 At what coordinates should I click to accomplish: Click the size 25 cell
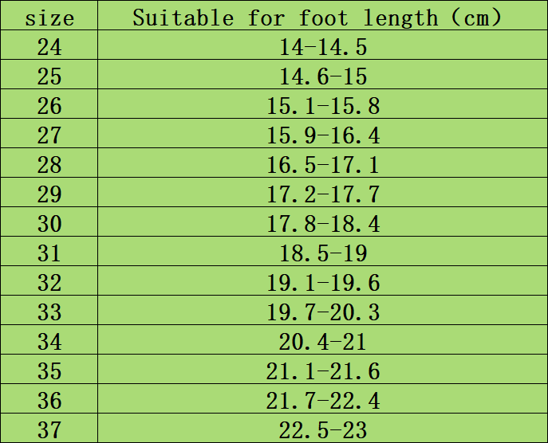pos(49,76)
